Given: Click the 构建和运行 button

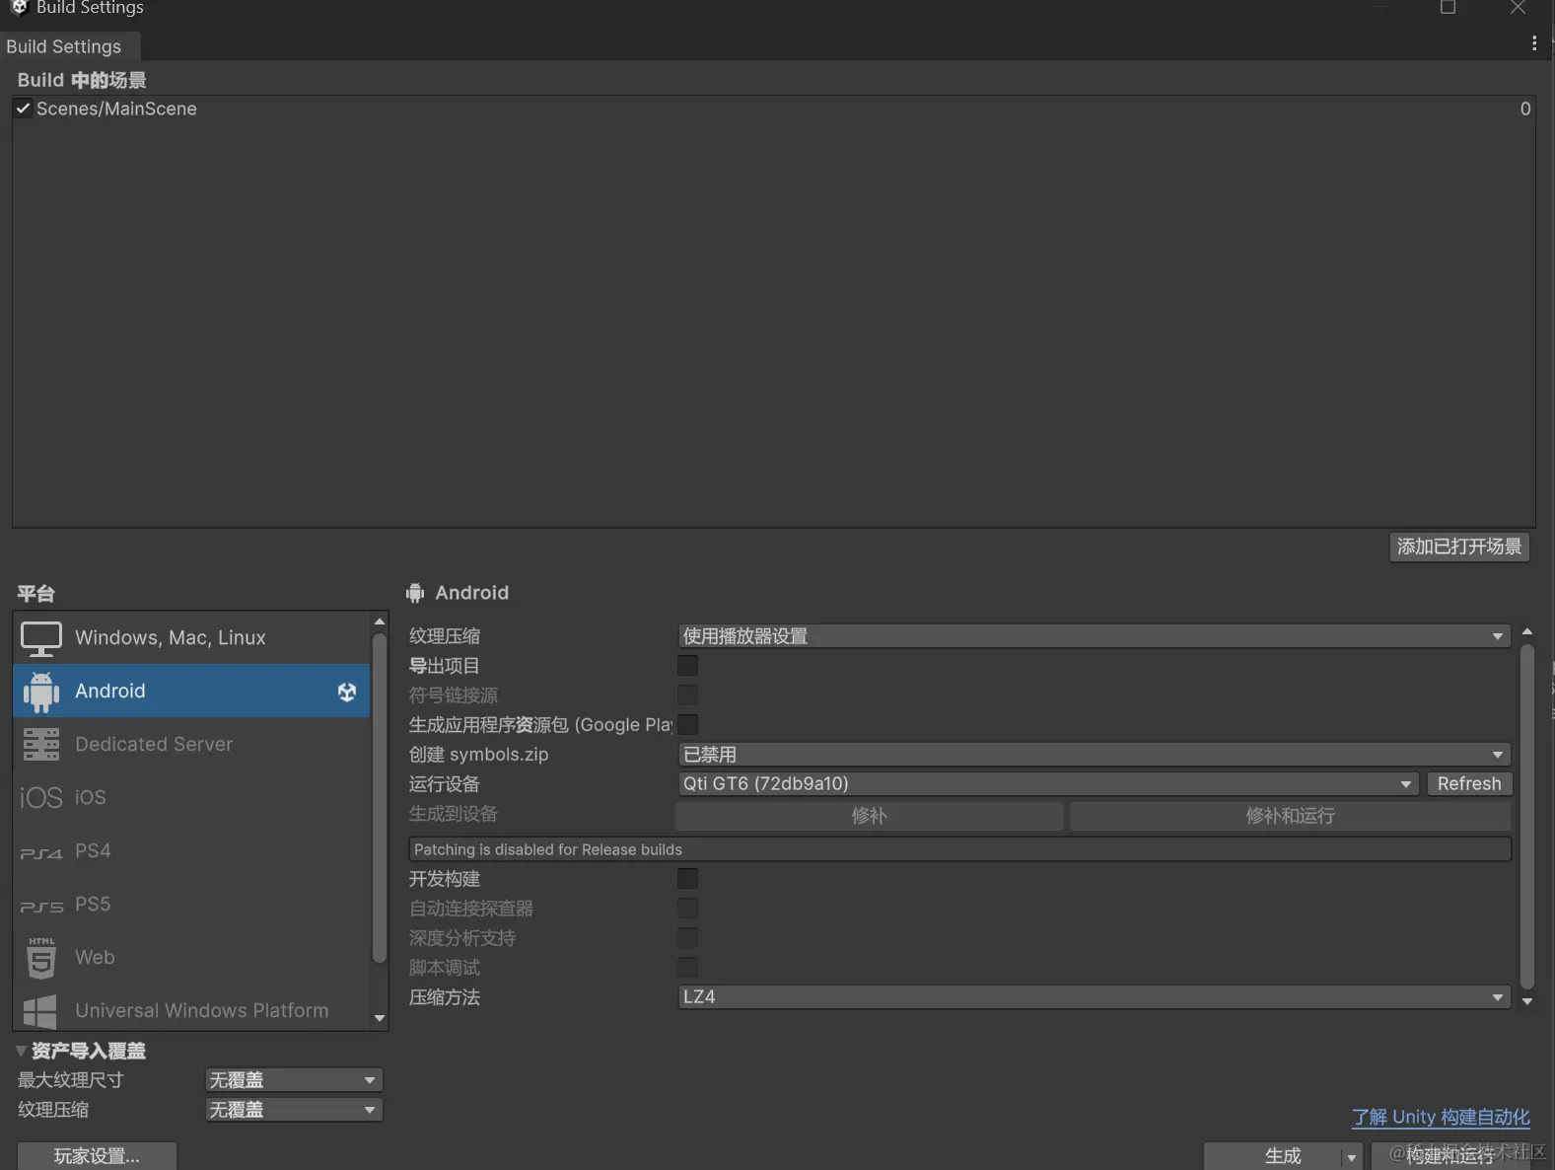Looking at the screenshot, I should (x=1450, y=1156).
